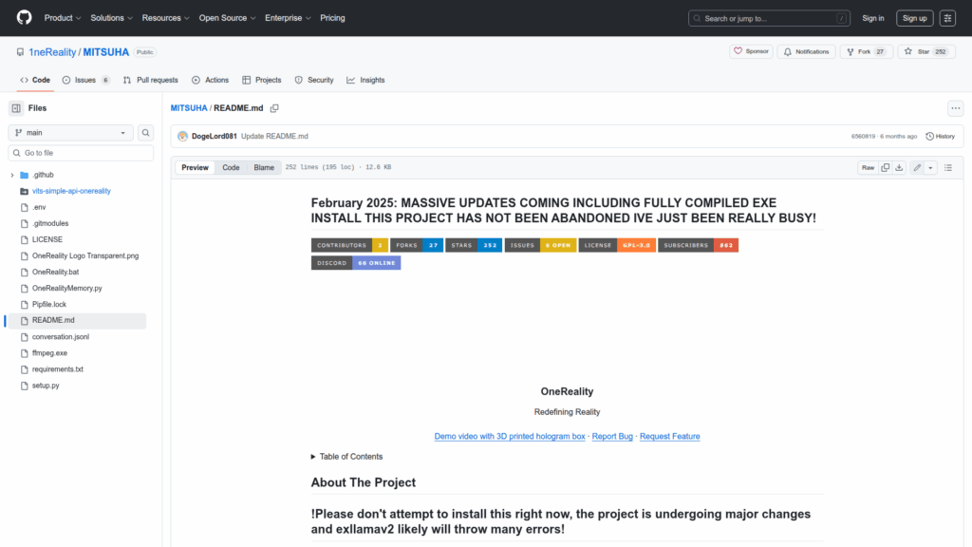
Task: Open the Security tab
Action: [314, 80]
